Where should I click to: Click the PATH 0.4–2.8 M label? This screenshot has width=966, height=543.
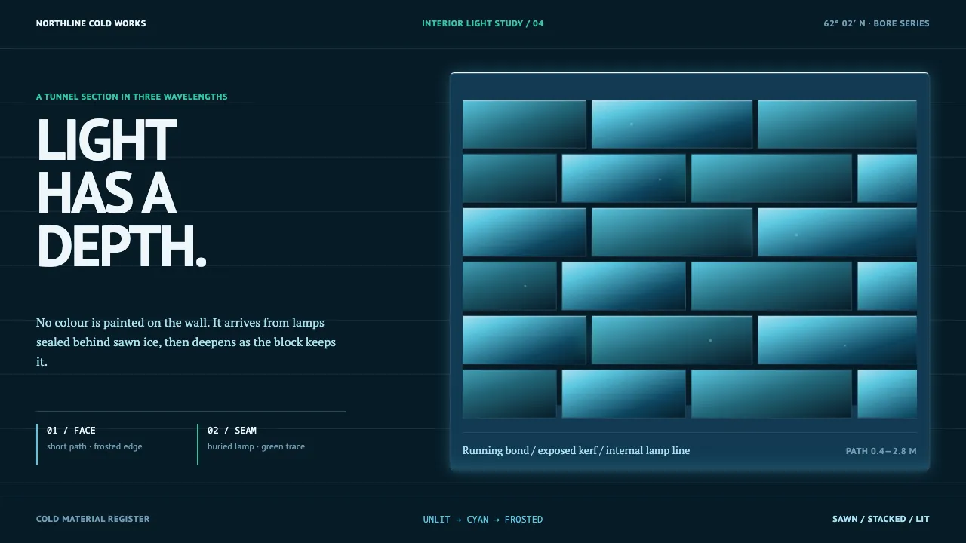881,451
